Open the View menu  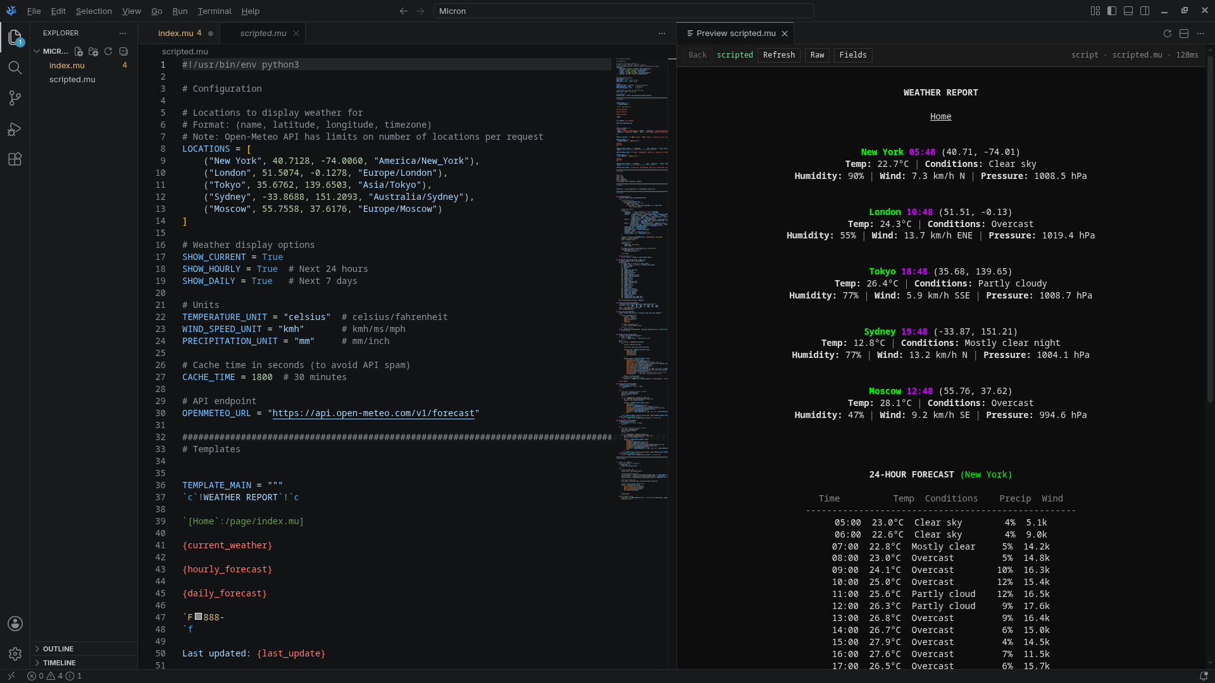point(132,11)
